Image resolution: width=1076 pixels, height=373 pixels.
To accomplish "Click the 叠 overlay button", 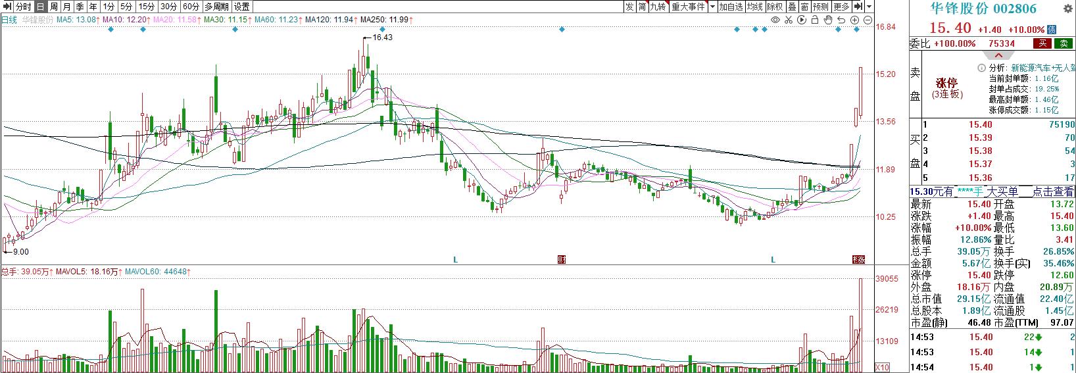I will point(792,7).
